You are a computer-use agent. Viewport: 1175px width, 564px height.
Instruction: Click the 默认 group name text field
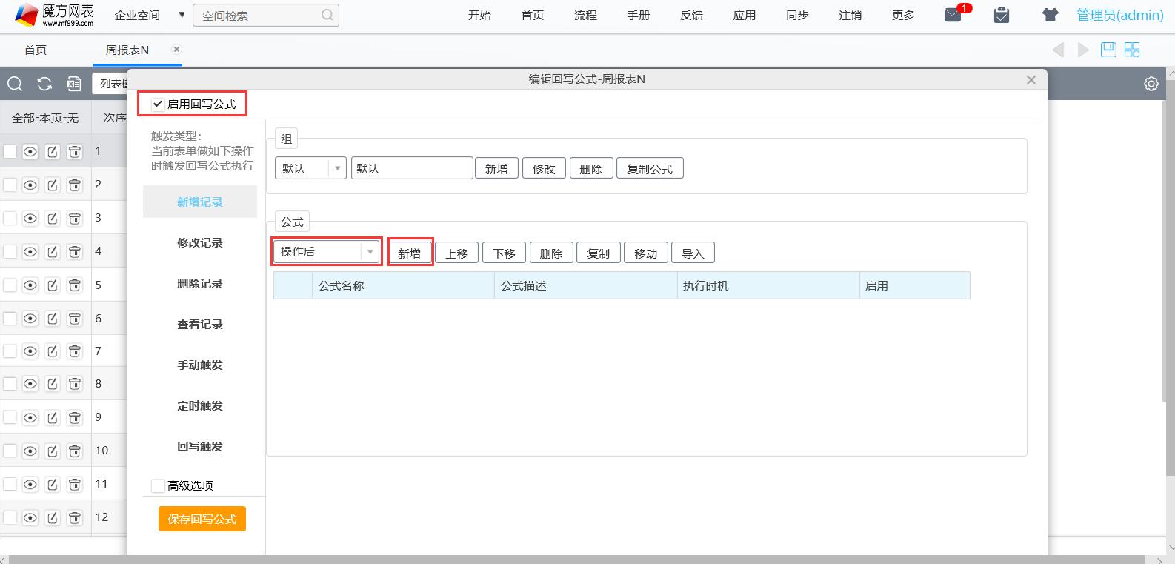click(412, 168)
